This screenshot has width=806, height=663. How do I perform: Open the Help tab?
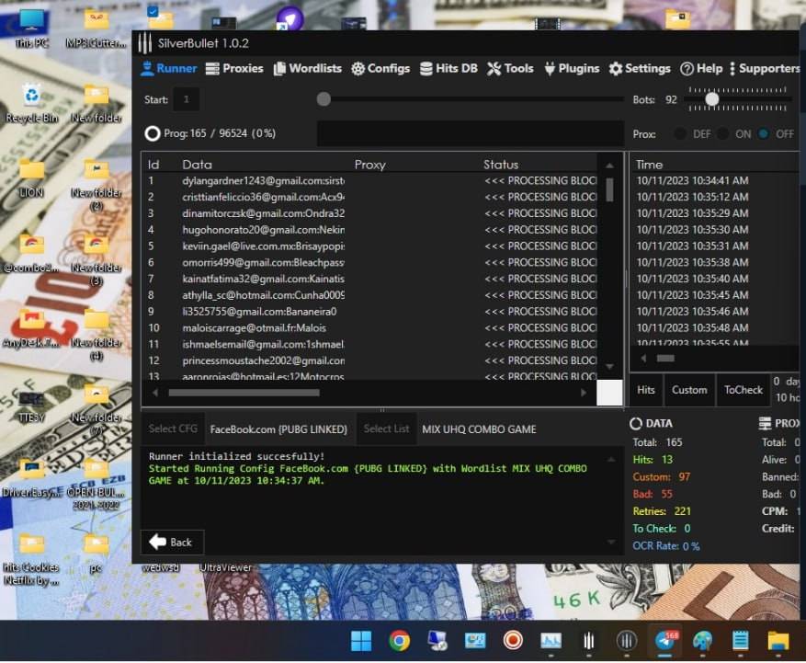pos(701,68)
